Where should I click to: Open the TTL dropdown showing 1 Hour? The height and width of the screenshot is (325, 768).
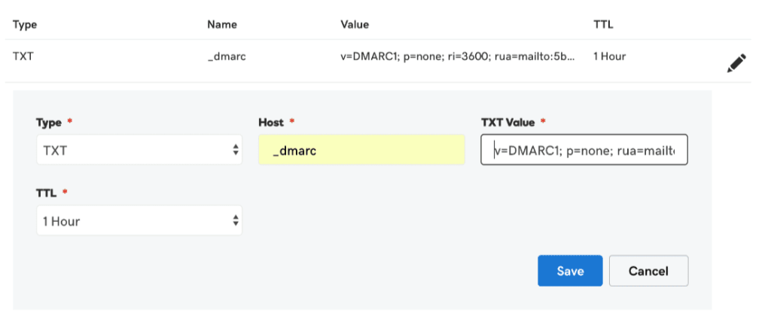tap(139, 220)
